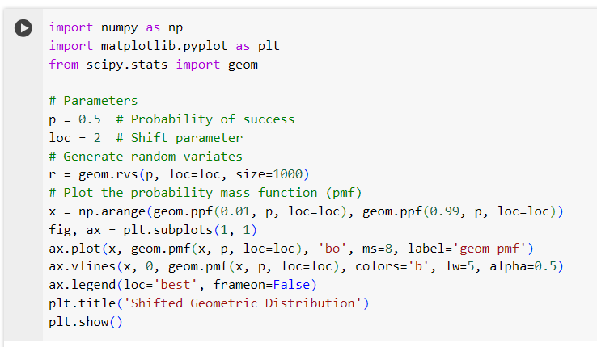Click the '# Parameters' comment

tap(93, 101)
